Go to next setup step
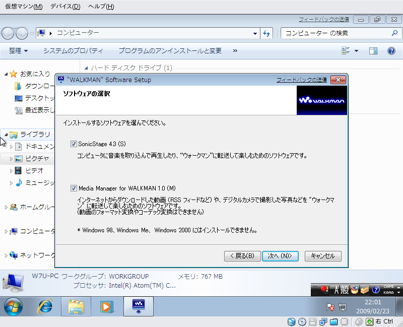 tap(280, 256)
